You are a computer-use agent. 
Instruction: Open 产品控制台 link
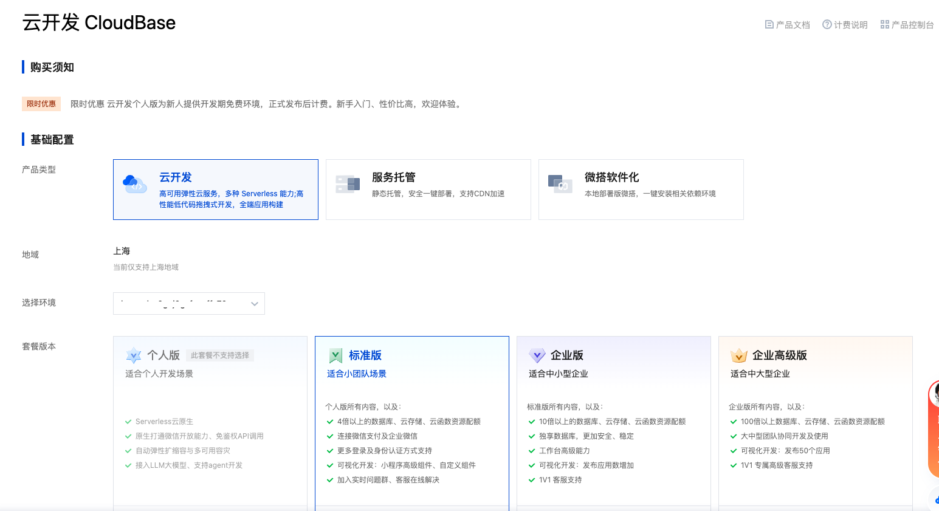(907, 25)
